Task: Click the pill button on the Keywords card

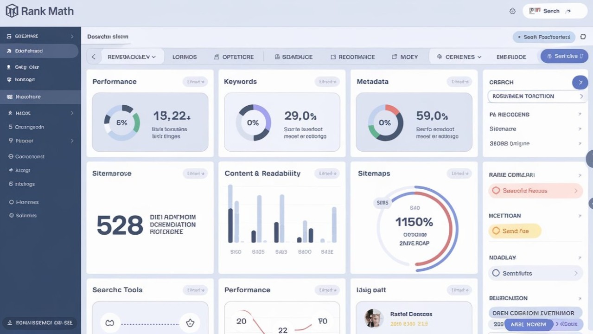Action: coord(327,82)
